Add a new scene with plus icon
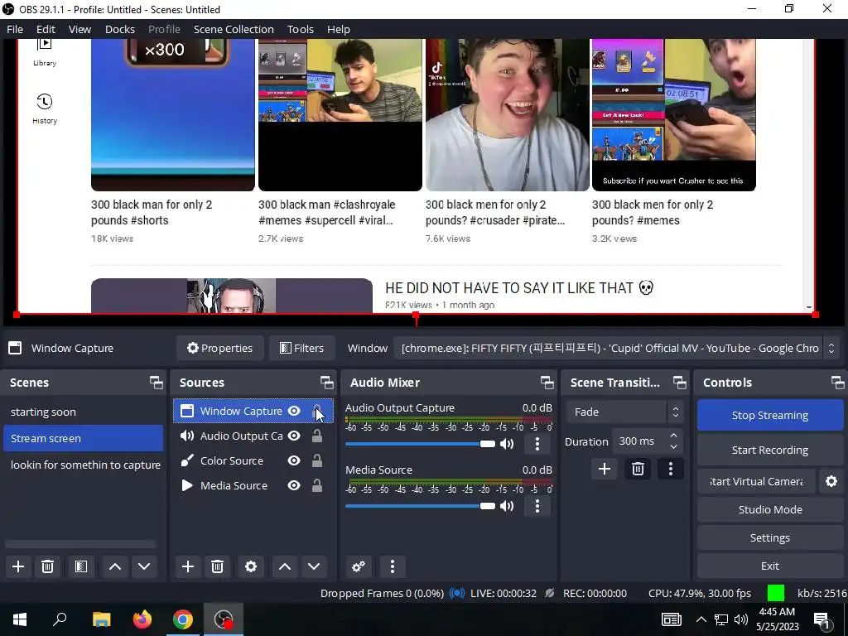Screen dimensions: 848x636 [x=18, y=566]
